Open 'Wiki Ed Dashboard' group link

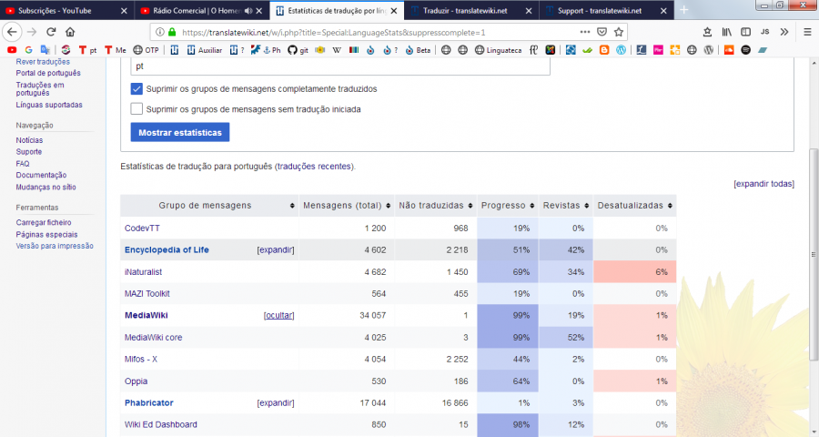161,424
